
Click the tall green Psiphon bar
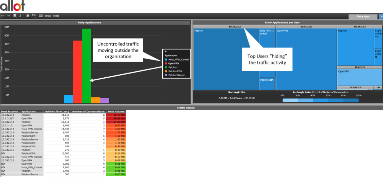tap(87, 66)
